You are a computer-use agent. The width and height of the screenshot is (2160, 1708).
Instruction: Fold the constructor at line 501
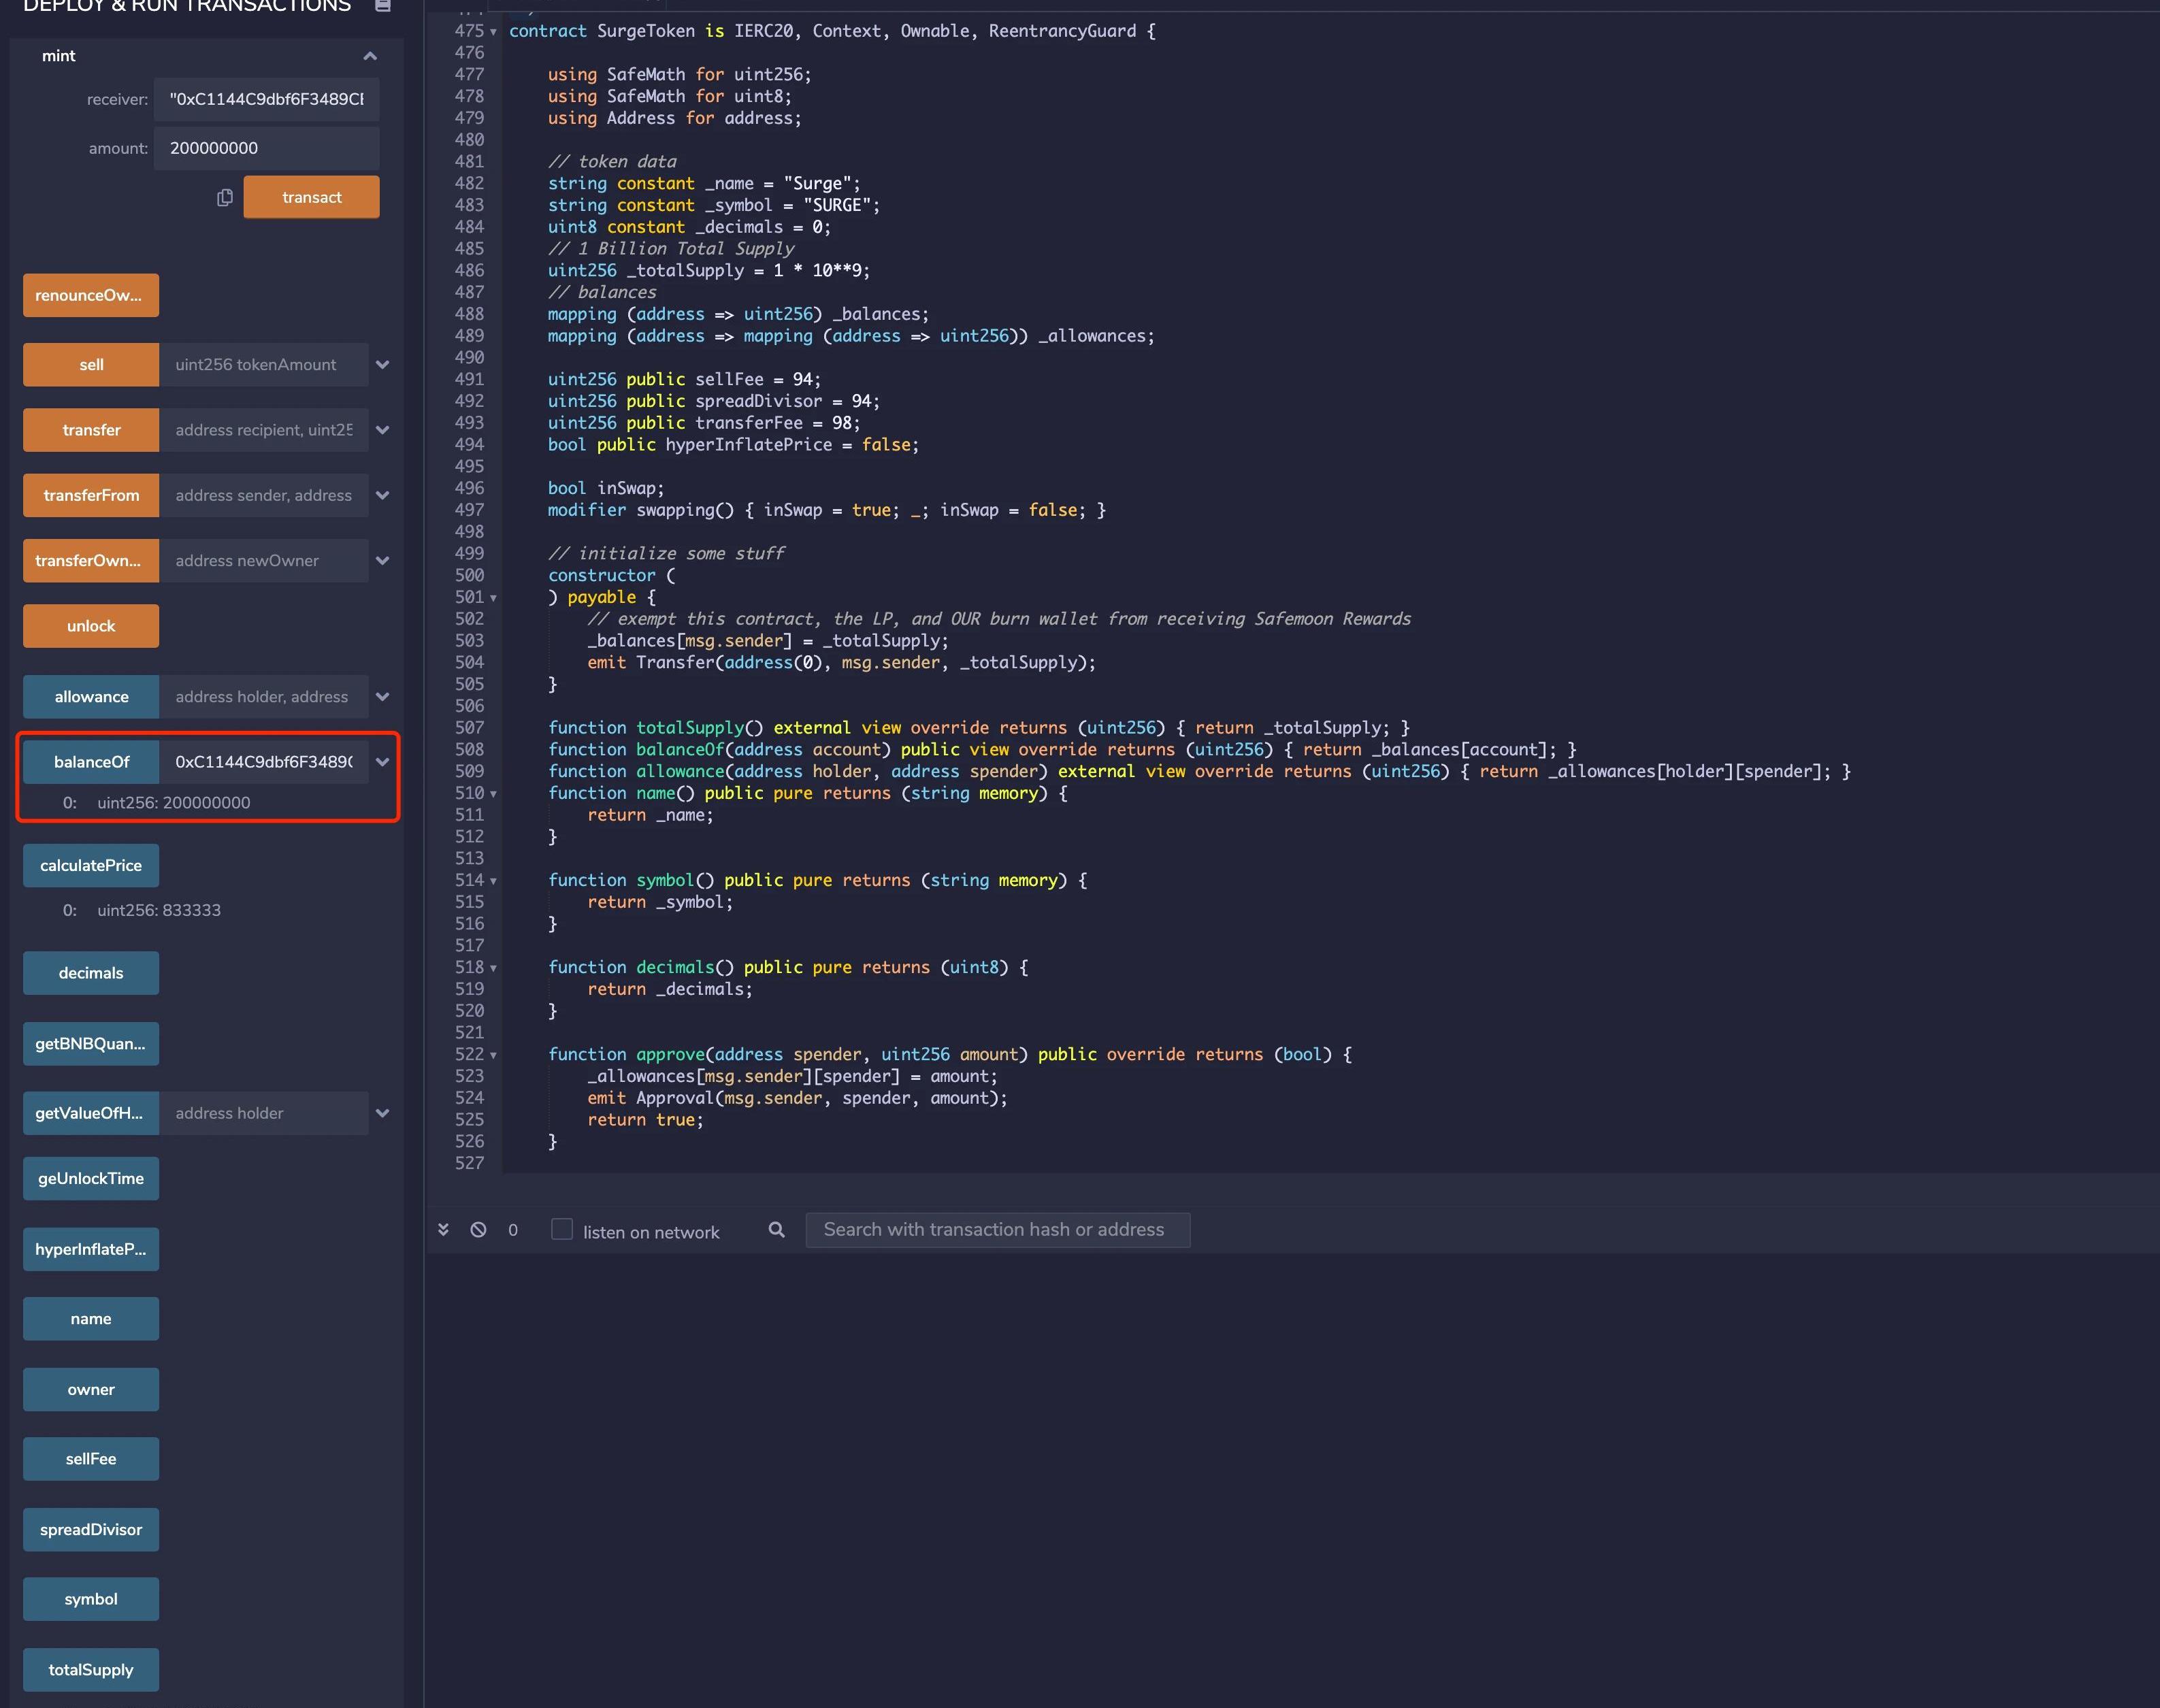[x=493, y=598]
